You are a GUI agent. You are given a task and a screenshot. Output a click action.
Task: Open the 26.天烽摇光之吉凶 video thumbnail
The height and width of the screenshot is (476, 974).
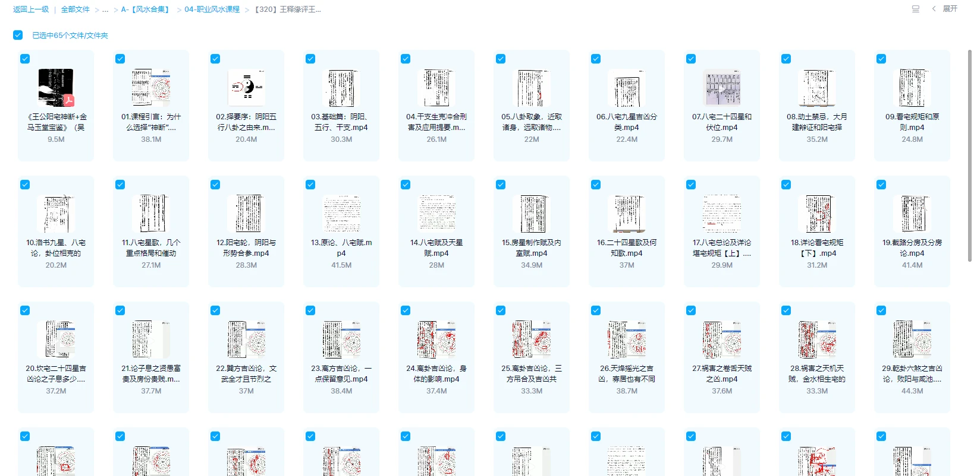tap(627, 339)
